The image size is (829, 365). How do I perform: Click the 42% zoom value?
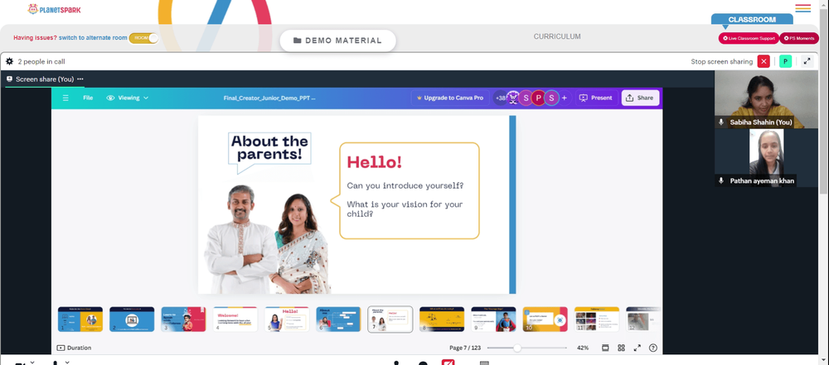pos(583,348)
